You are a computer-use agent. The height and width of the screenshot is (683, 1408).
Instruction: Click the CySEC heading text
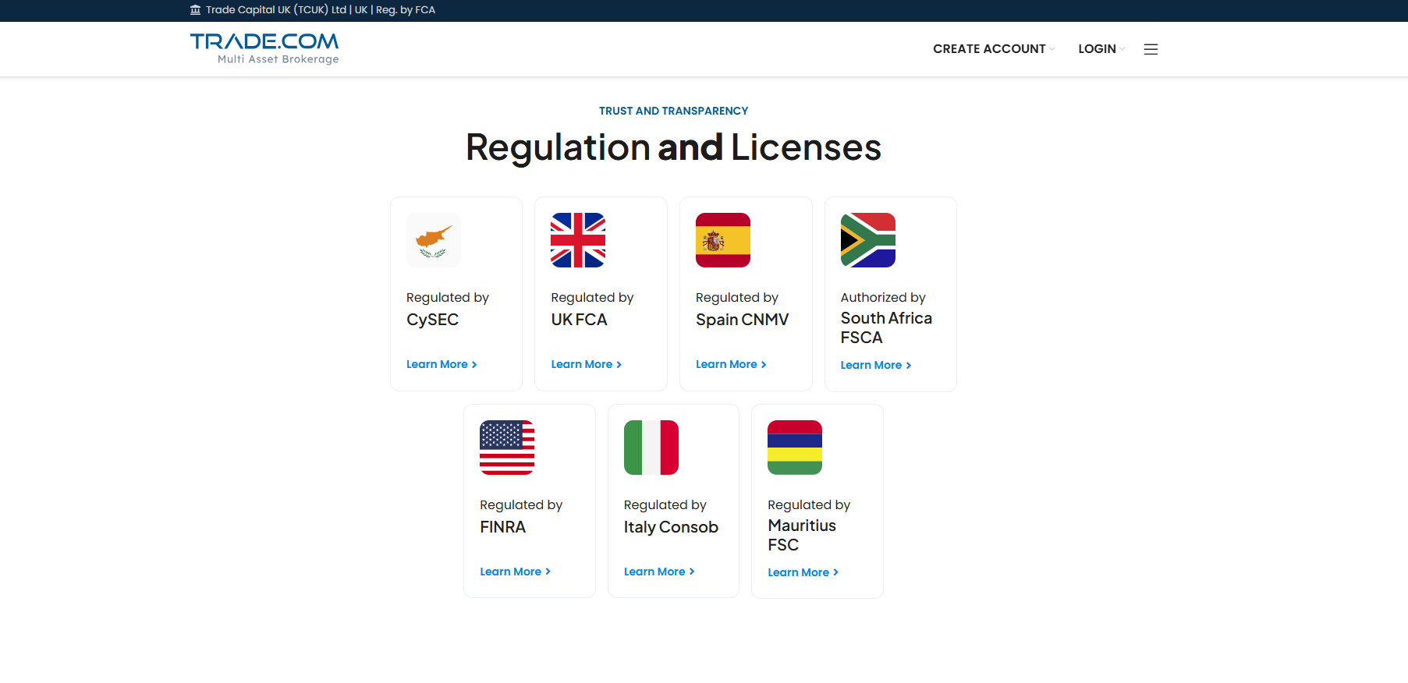point(433,320)
